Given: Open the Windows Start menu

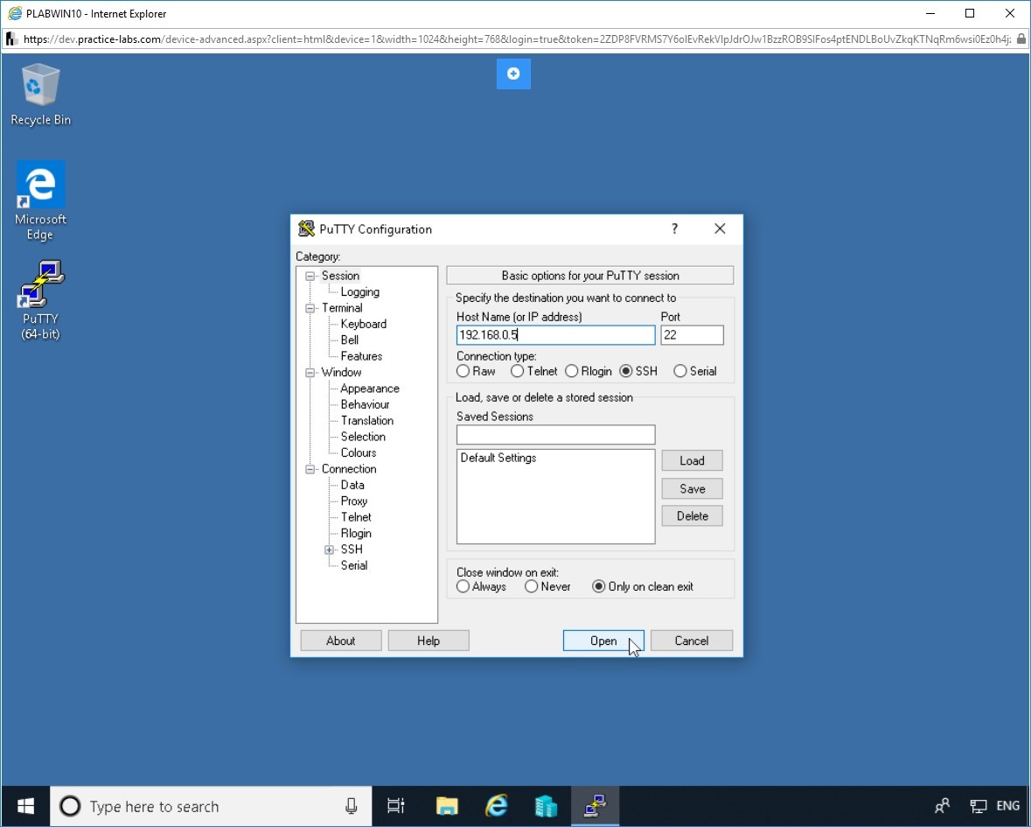Looking at the screenshot, I should coord(25,806).
